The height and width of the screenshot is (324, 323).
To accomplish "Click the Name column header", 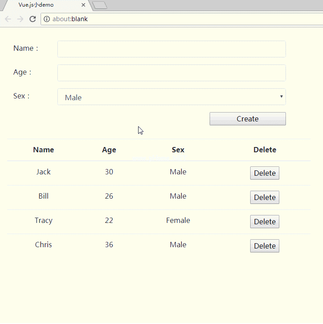I will click(x=44, y=150).
